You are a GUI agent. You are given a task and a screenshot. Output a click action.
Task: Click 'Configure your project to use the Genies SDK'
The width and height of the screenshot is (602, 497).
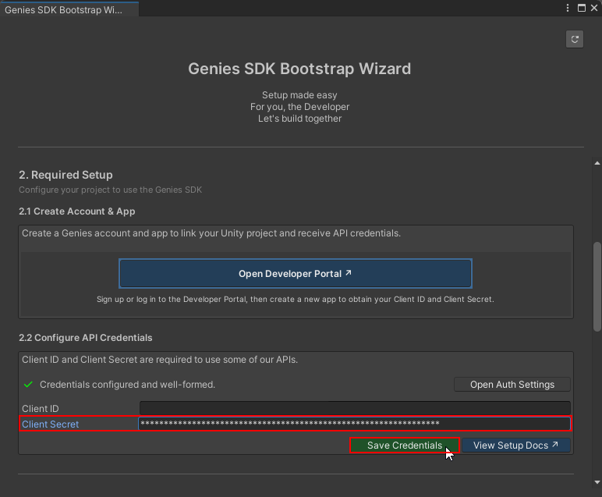point(110,190)
